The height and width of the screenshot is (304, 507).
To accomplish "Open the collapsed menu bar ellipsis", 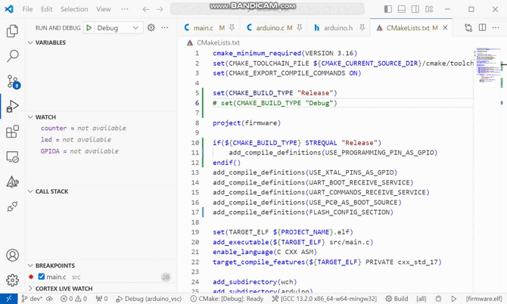I will tap(125, 9).
